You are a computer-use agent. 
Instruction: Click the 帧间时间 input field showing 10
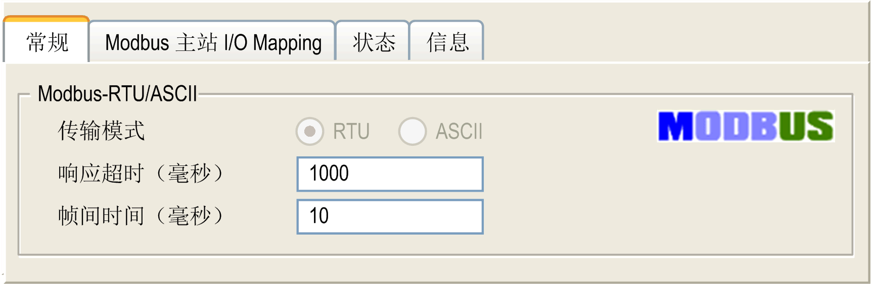point(390,216)
